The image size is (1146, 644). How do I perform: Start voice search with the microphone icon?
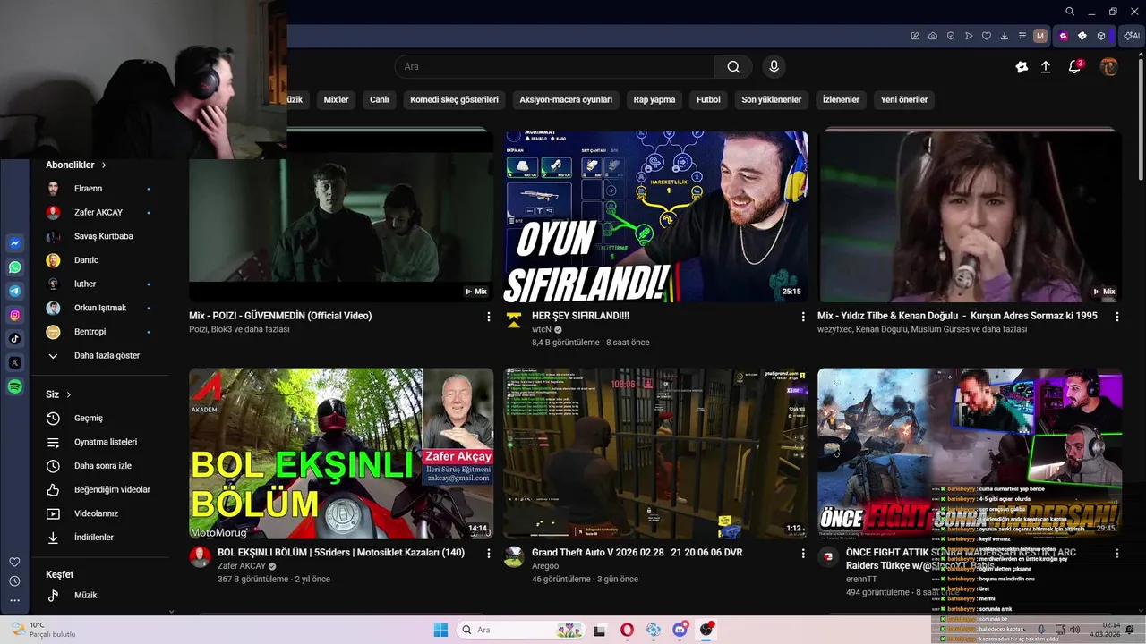pyautogui.click(x=774, y=66)
